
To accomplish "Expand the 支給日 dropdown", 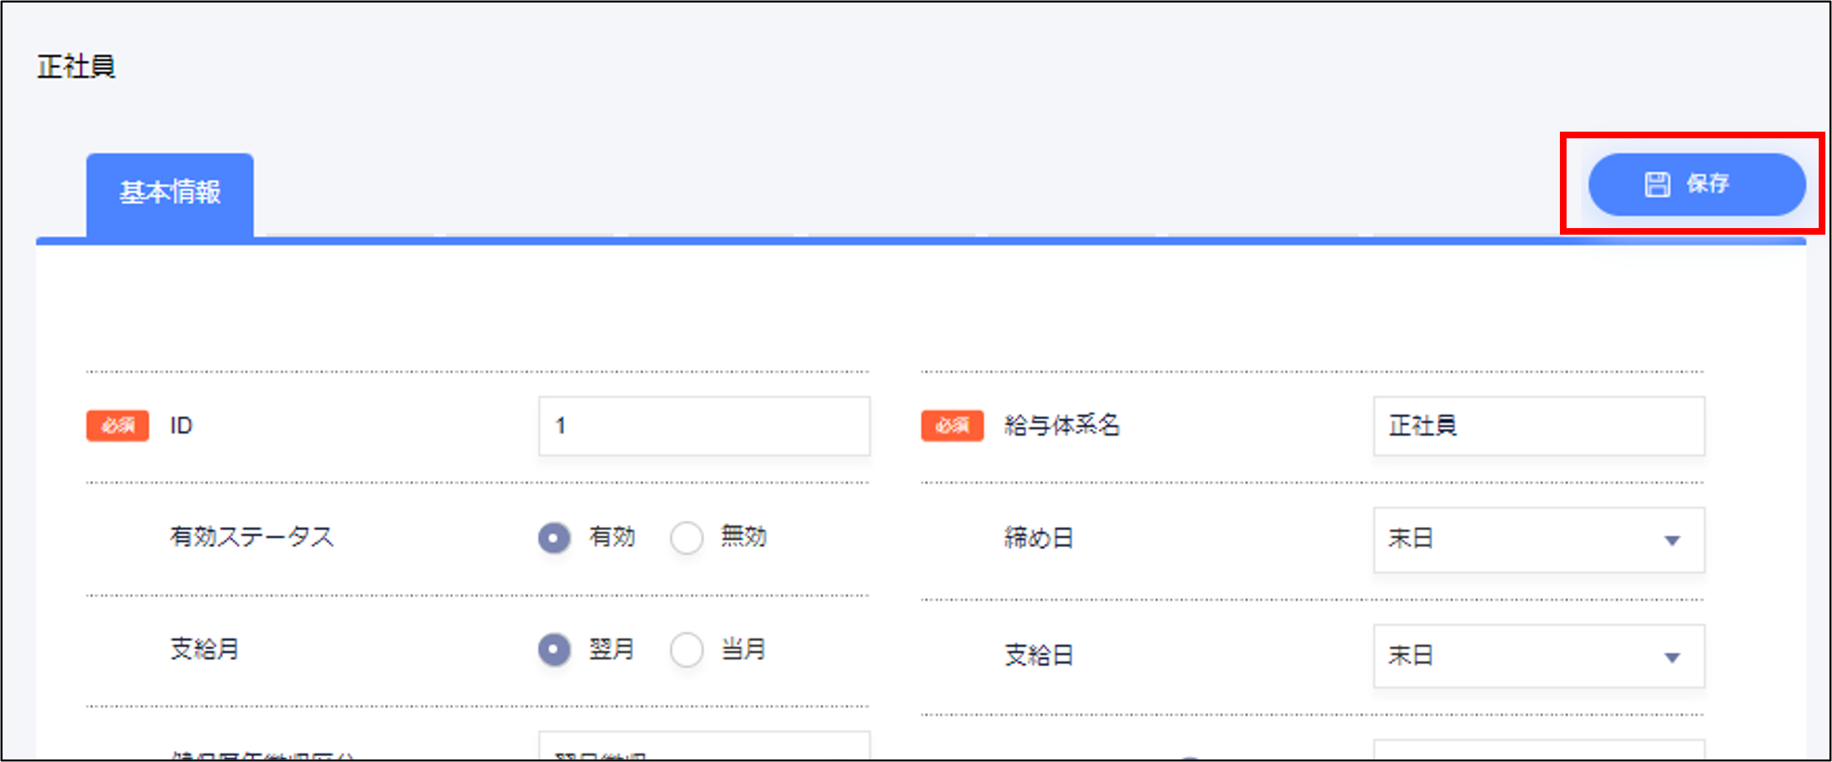I will 1538,656.
